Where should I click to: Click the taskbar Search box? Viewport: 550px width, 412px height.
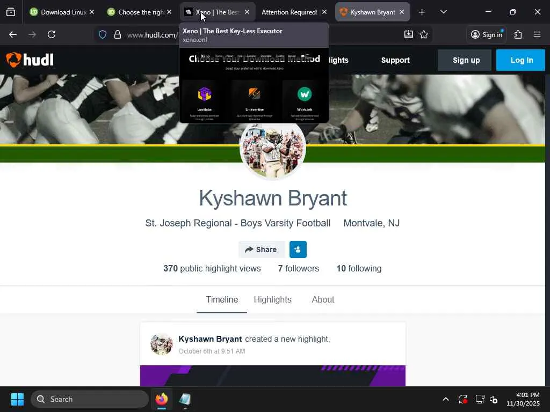90,399
